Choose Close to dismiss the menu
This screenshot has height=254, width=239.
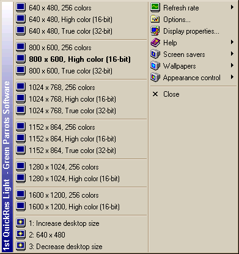tap(193, 94)
